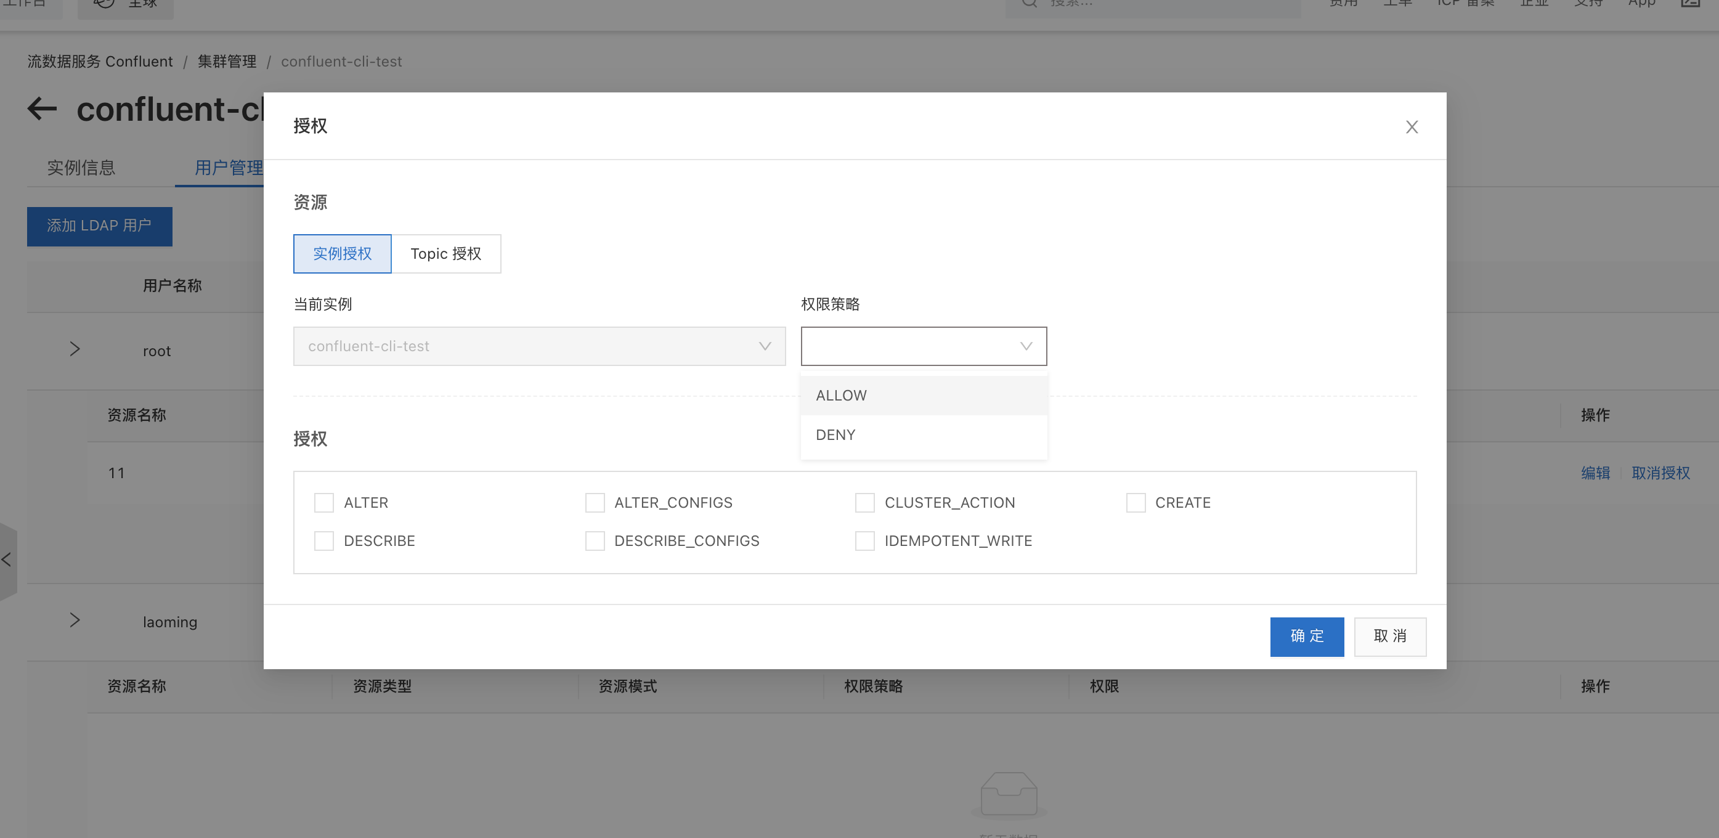Click resource name cell 11

click(117, 473)
